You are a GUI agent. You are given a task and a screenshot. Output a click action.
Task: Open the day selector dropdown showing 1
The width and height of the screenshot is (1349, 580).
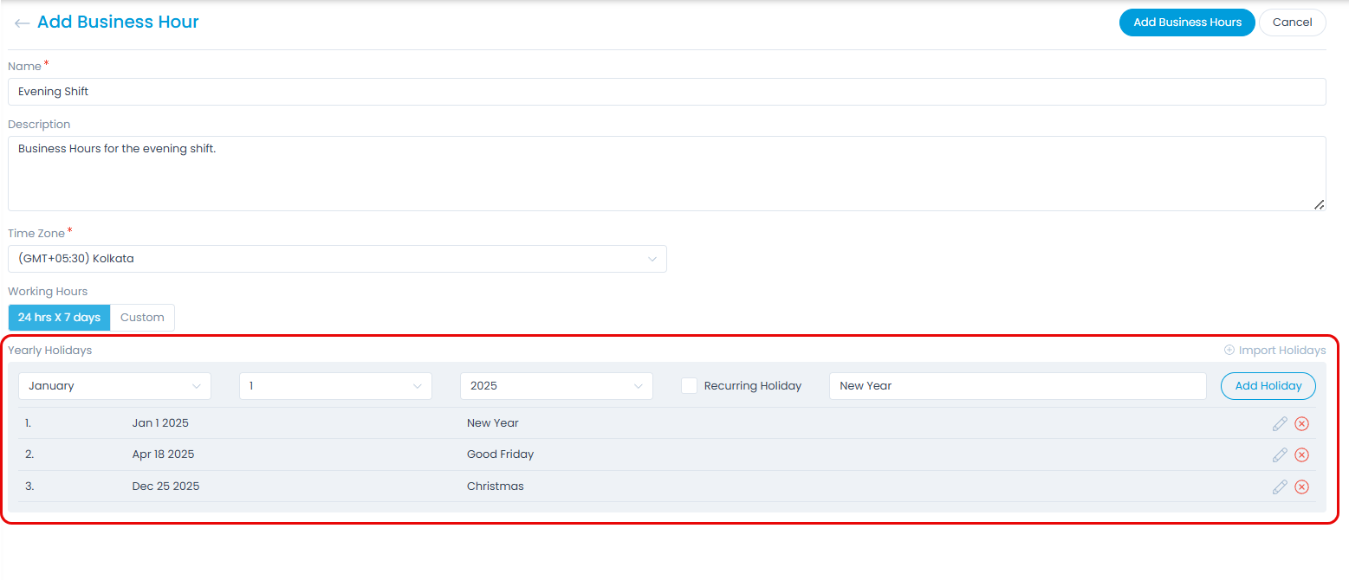[x=335, y=385]
